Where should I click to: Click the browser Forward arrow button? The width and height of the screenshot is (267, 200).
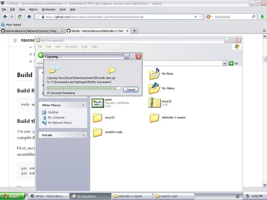11,17
